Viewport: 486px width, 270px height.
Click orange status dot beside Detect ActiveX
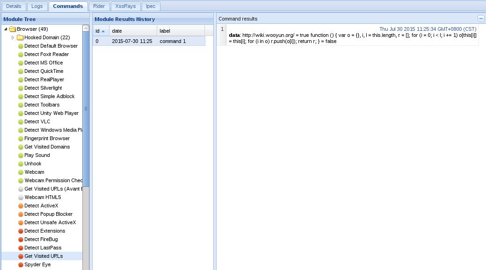(x=21, y=206)
